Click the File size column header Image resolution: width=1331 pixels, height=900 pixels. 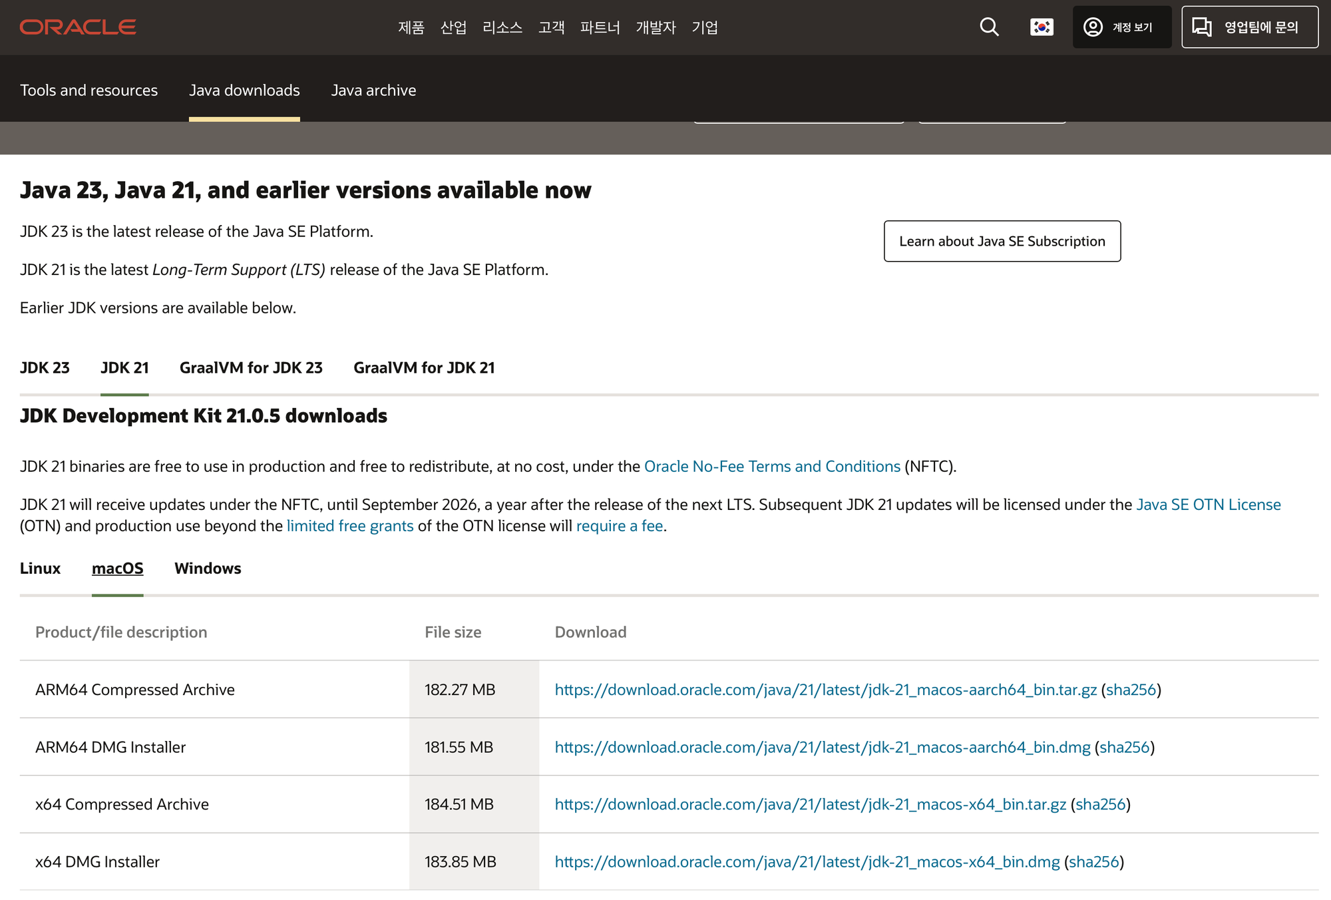pos(453,632)
